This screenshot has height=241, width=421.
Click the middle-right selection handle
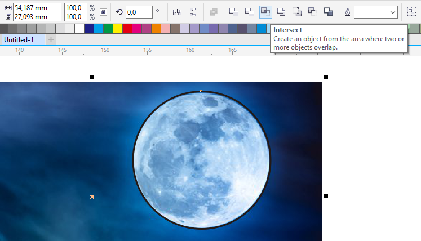326,196
